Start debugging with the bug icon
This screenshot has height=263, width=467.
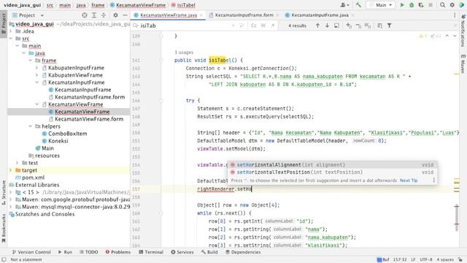click(412, 5)
